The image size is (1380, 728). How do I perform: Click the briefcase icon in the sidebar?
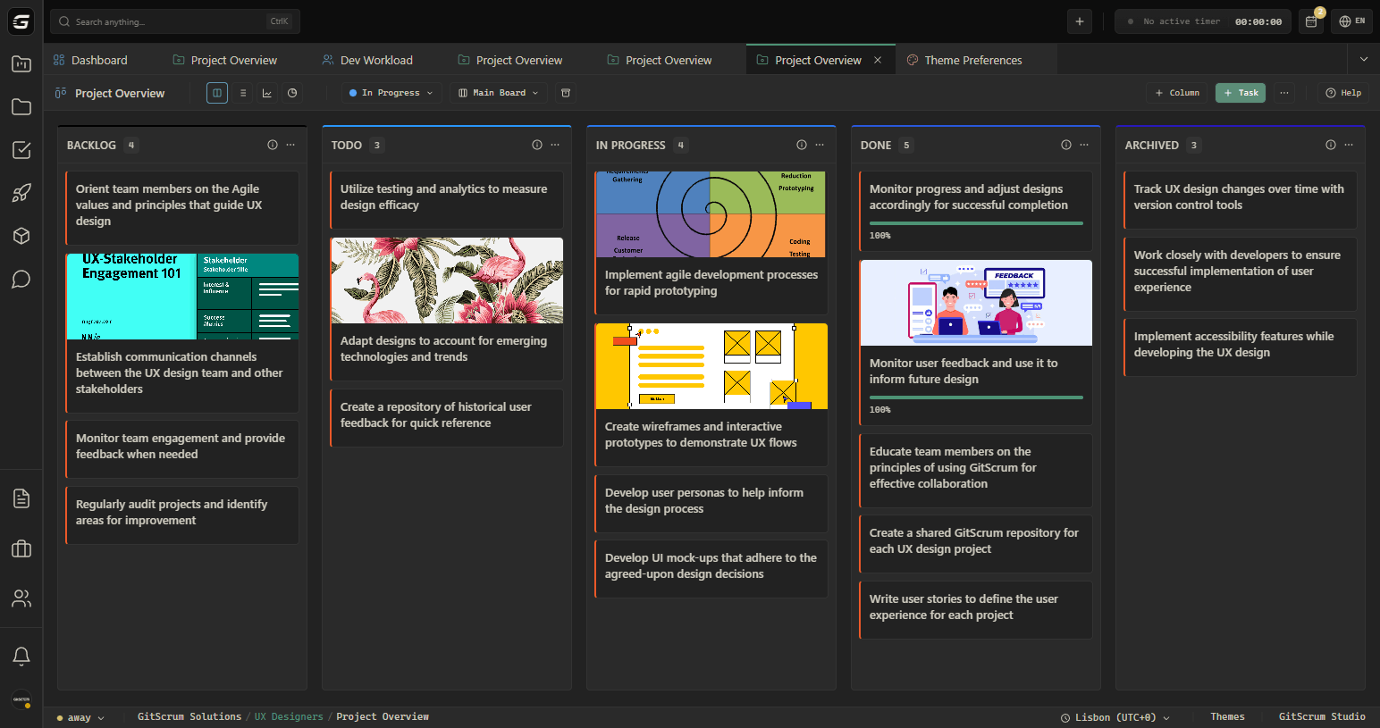pos(21,548)
